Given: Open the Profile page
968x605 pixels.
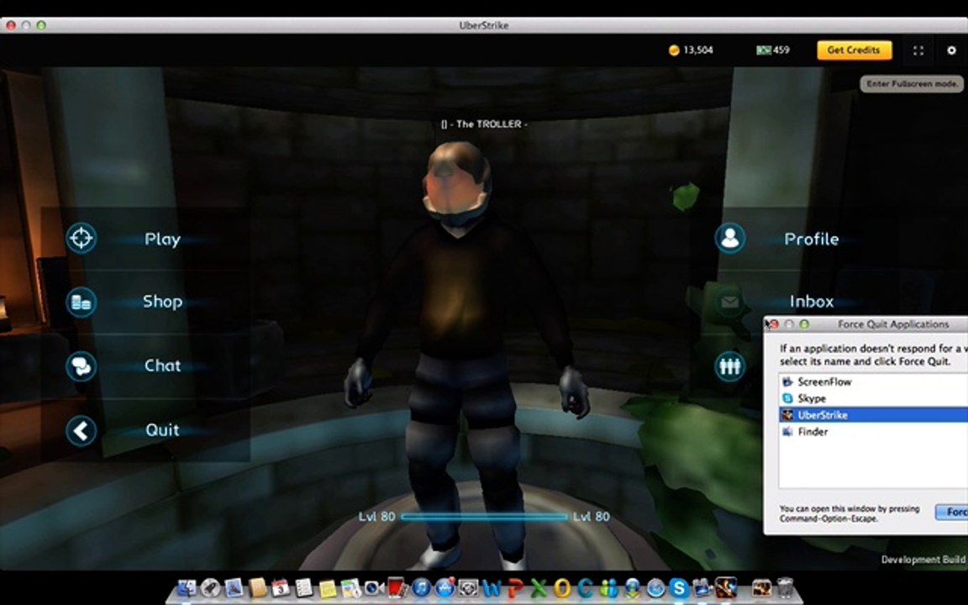Looking at the screenshot, I should [811, 239].
